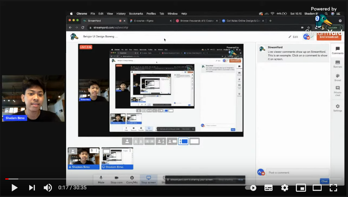Open the three-dot menu on screen thumbnail
This screenshot has height=197, width=348.
(x=130, y=151)
